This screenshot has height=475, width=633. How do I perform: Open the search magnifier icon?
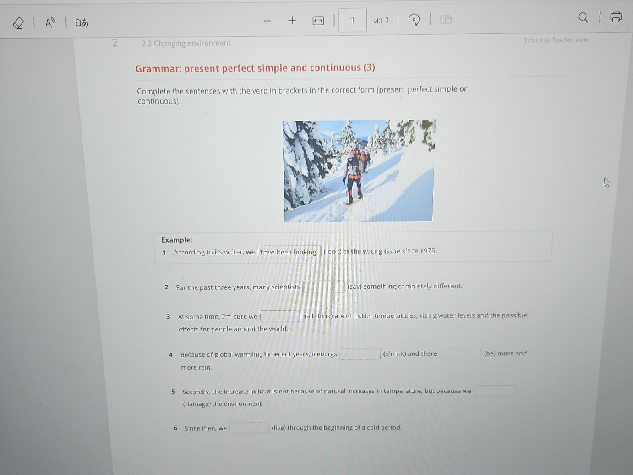coord(583,18)
